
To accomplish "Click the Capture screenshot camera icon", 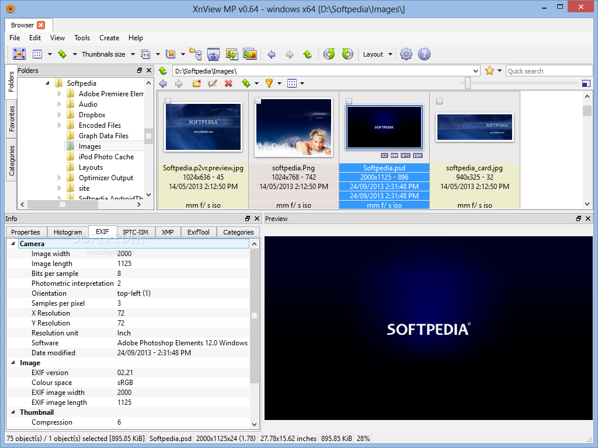I will coord(213,54).
